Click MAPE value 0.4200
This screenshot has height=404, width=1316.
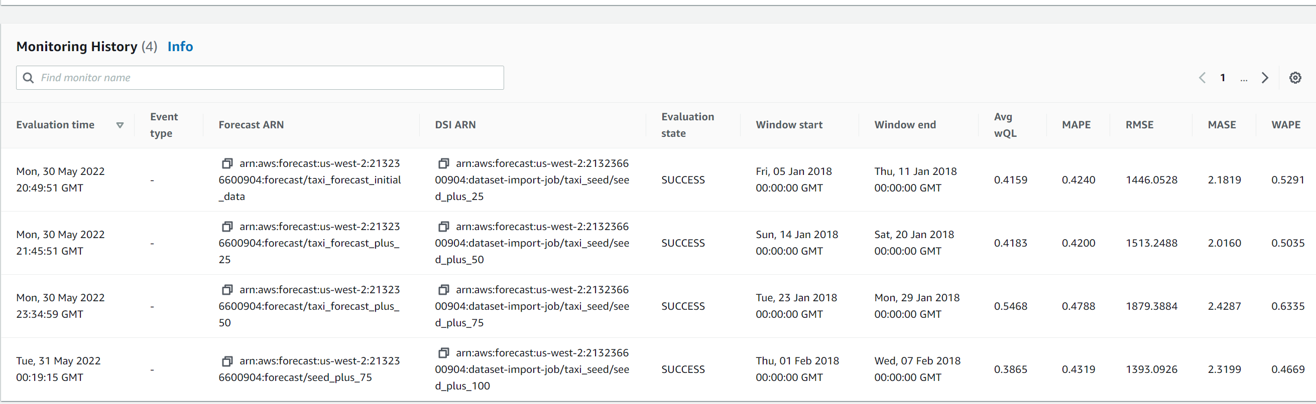tap(1079, 243)
